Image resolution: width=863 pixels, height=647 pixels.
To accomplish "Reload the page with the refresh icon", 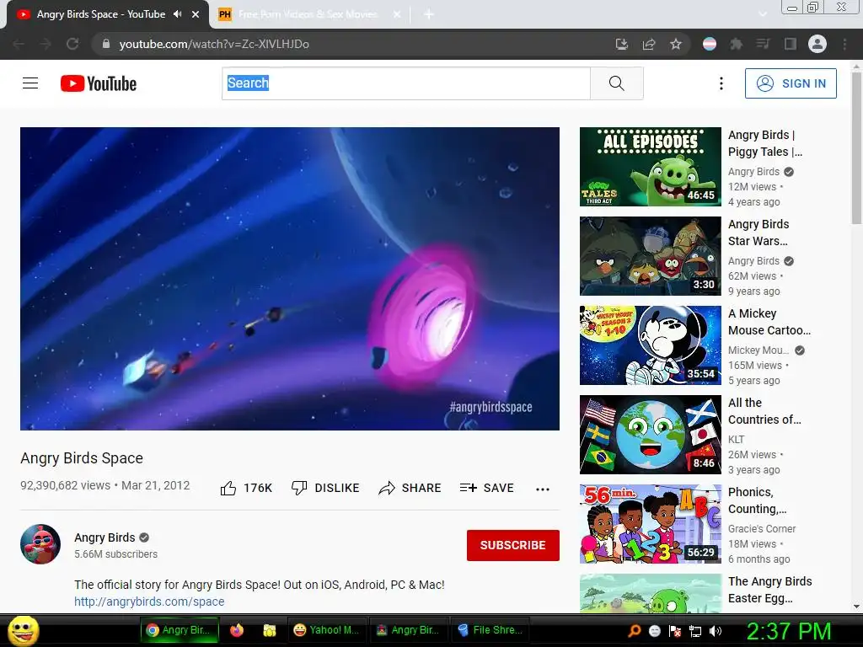I will (x=72, y=44).
